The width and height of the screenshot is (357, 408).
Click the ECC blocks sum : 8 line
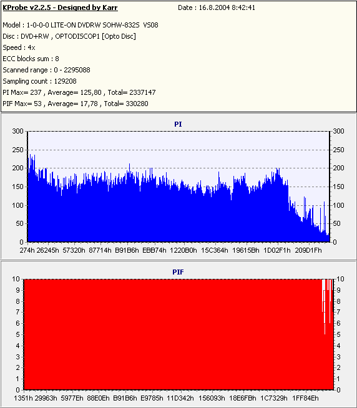pyautogui.click(x=31, y=59)
